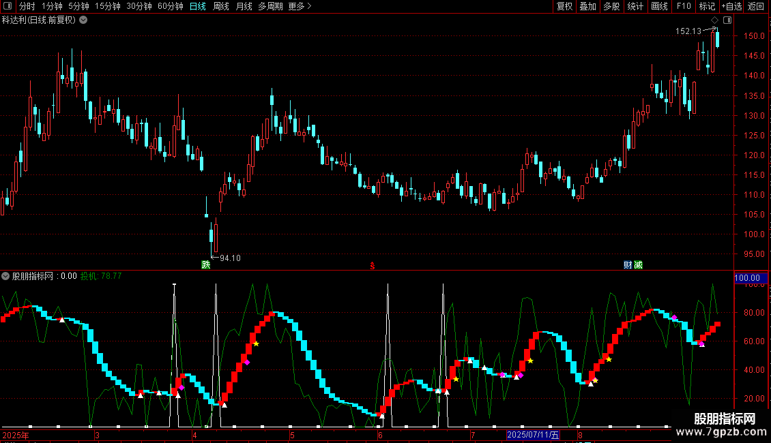Click the green 跌 marker
Viewport: 771px width, 443px height.
206,264
